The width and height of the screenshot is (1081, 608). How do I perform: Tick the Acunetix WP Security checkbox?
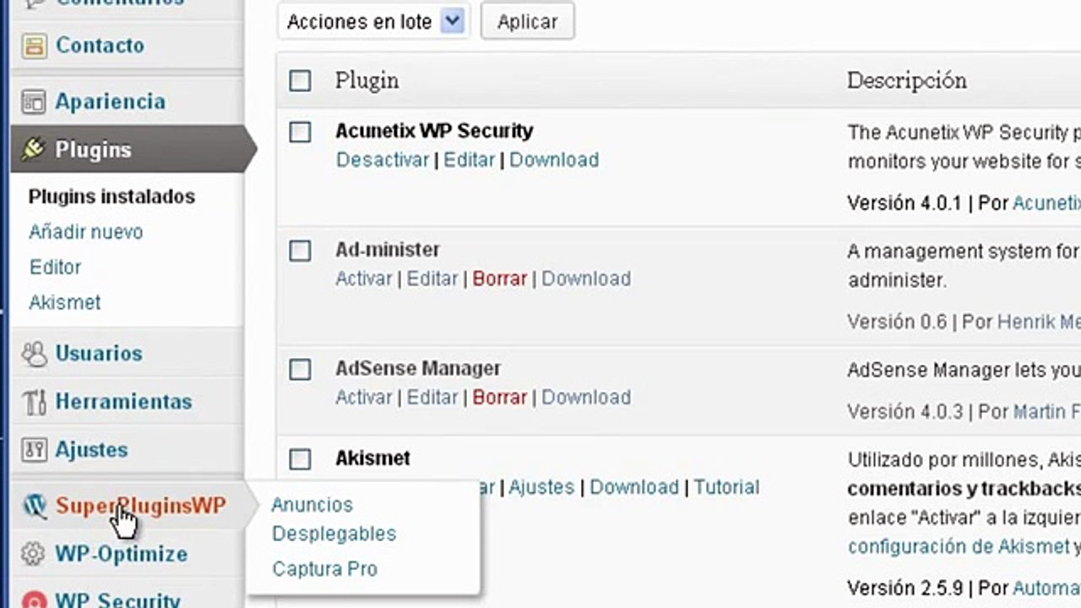click(x=300, y=132)
